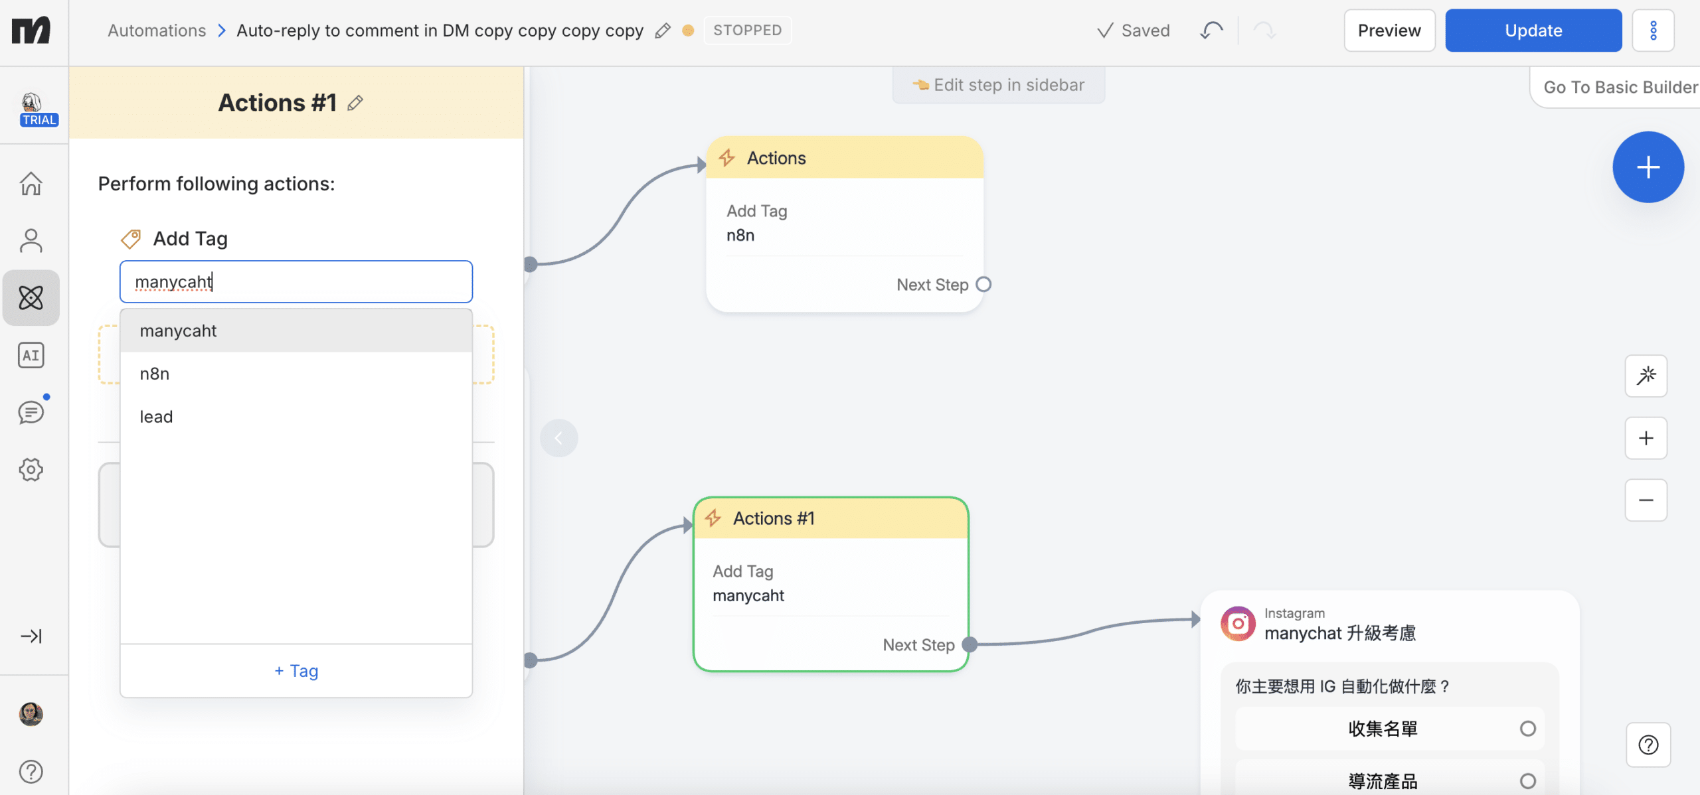Image resolution: width=1700 pixels, height=795 pixels.
Task: Zoom in on the canvas
Action: tap(1646, 438)
